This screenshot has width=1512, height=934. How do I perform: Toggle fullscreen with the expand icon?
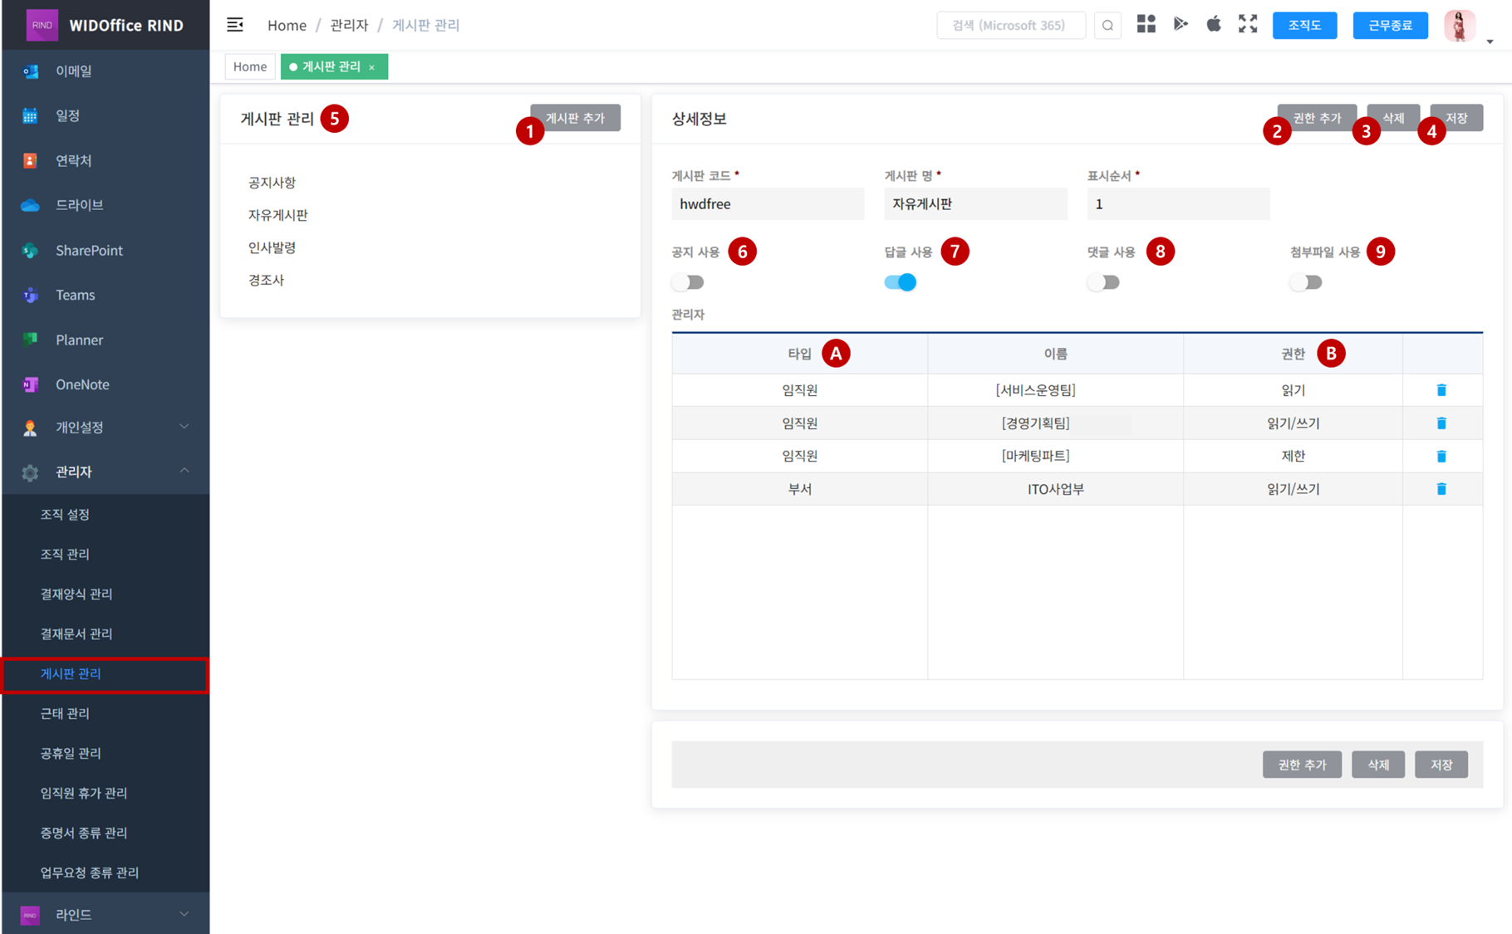(1248, 24)
